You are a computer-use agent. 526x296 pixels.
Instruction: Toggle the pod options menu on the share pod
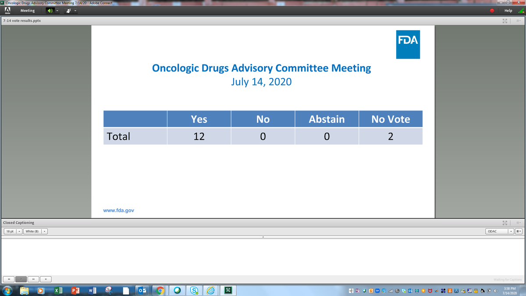[x=518, y=21]
